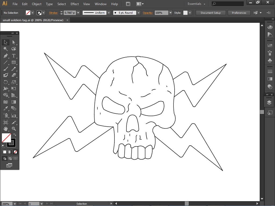275x206 pixels.
Task: Select the Direct Selection tool
Action: [14, 42]
